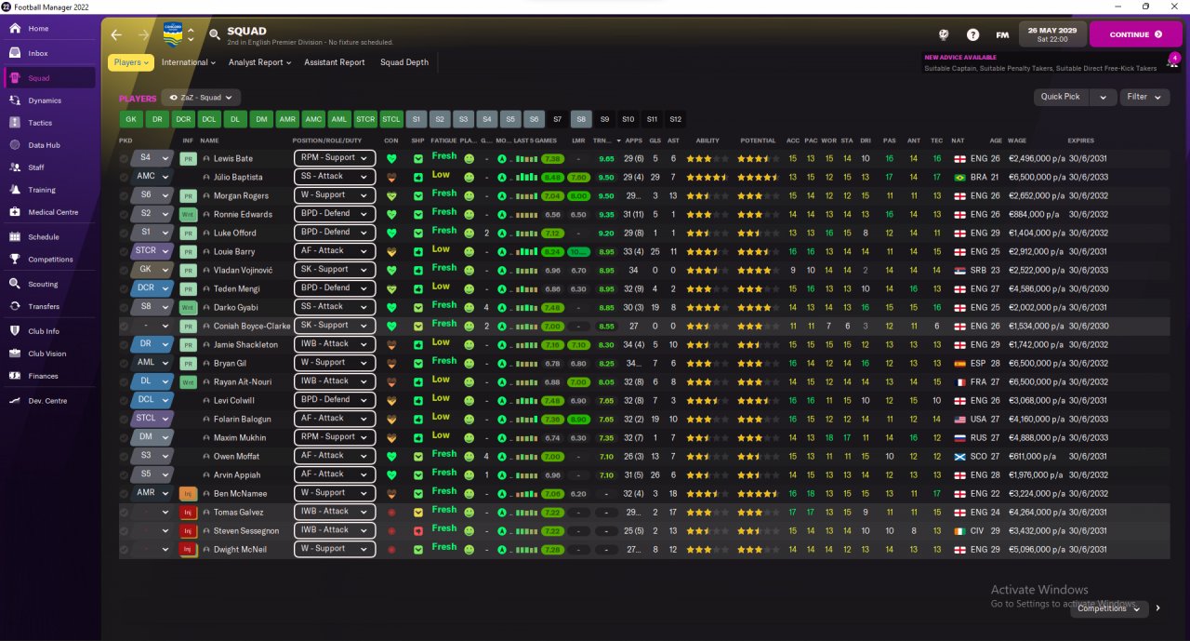Open role dropdown for Júlio Baptista SS - Attack
Viewport: 1190px width, 641px height.
pyautogui.click(x=335, y=177)
